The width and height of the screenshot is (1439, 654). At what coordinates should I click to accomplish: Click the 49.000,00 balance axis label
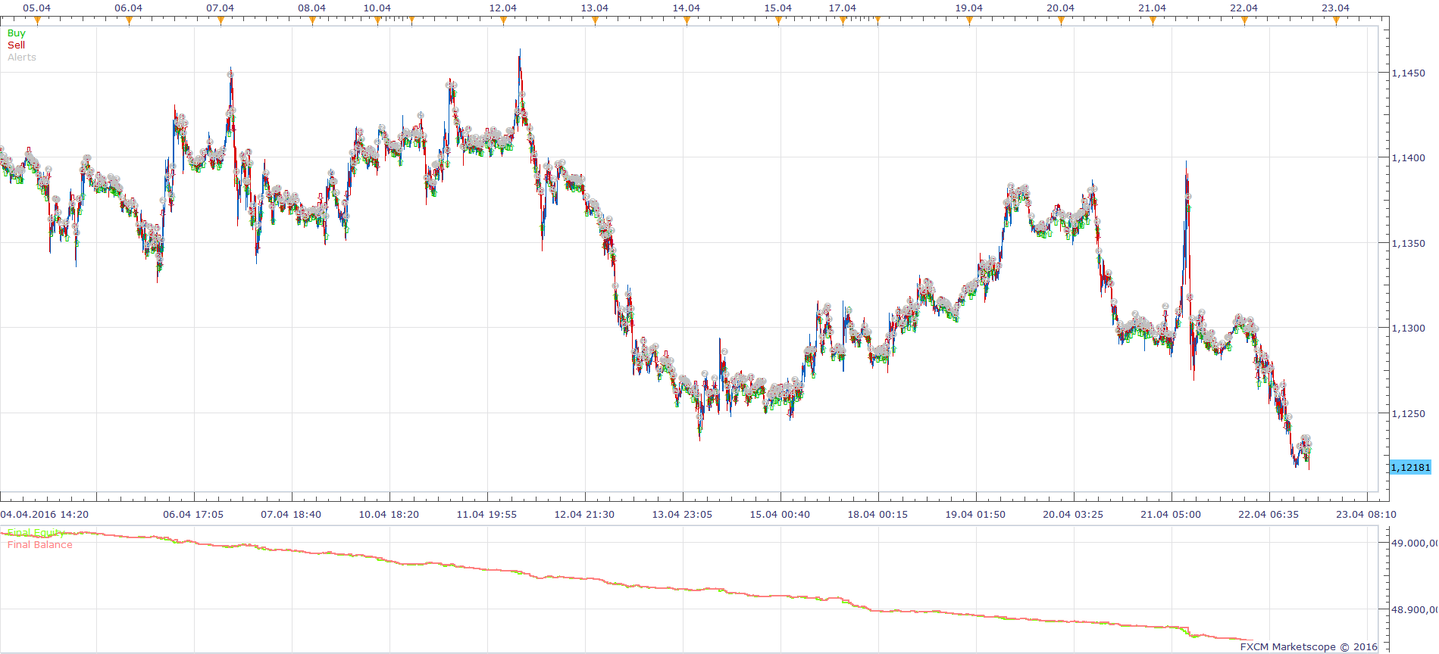(1415, 543)
